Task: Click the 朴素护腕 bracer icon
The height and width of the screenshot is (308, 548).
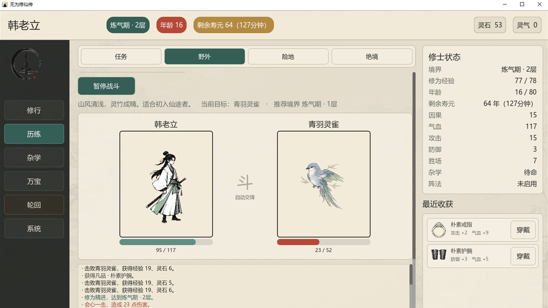Action: click(x=439, y=254)
